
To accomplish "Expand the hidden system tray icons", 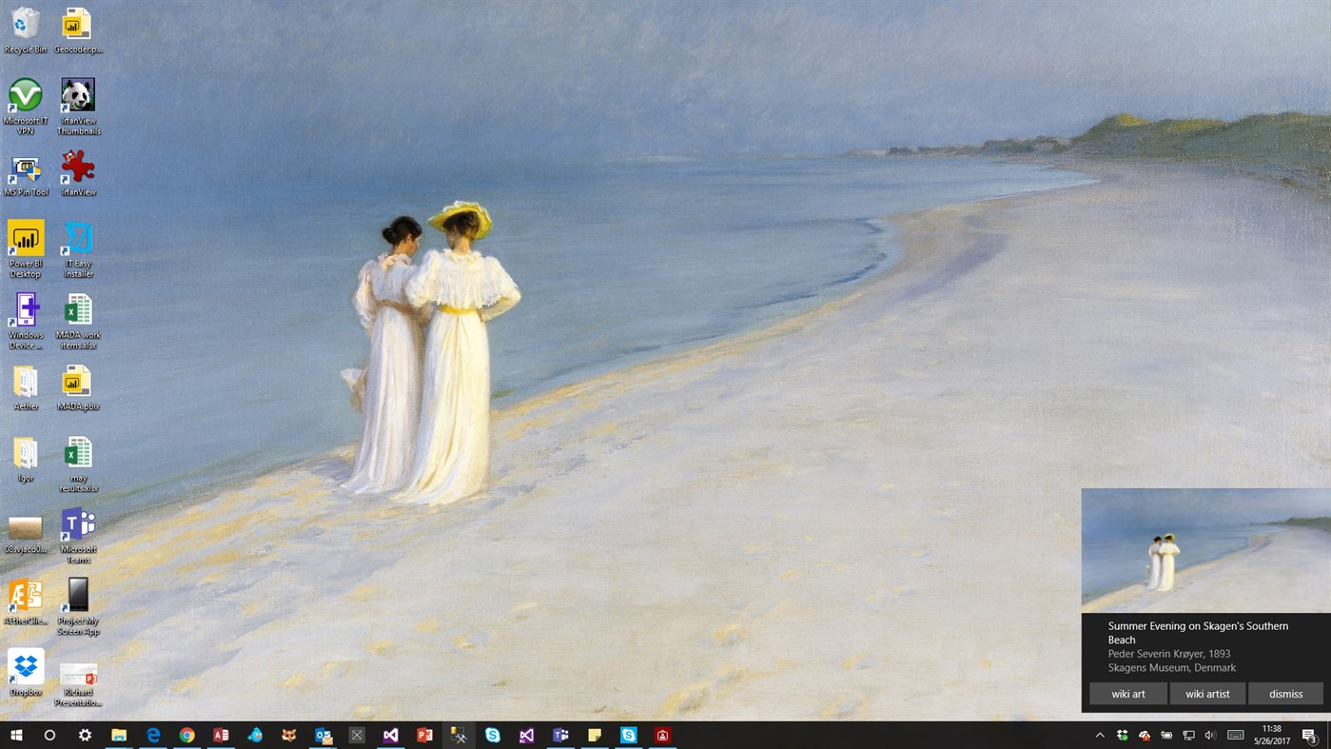I will pos(1099,735).
